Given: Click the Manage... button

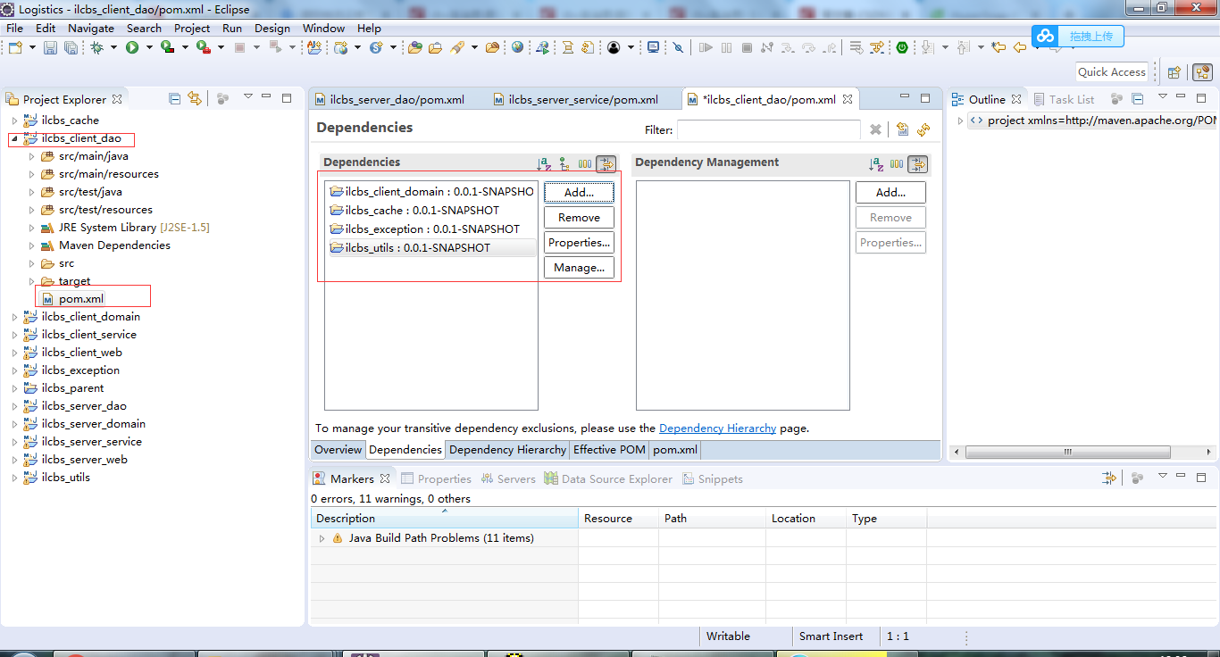Looking at the screenshot, I should coord(579,267).
